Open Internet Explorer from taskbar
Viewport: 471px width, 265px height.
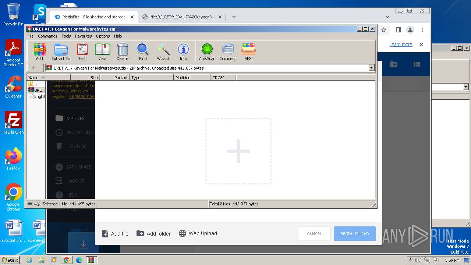[x=29, y=260]
